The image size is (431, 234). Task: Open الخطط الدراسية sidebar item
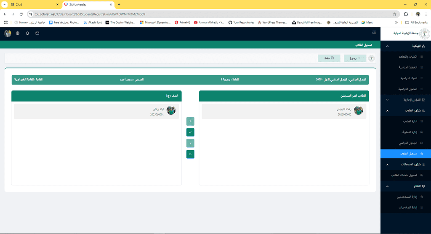[x=406, y=67]
